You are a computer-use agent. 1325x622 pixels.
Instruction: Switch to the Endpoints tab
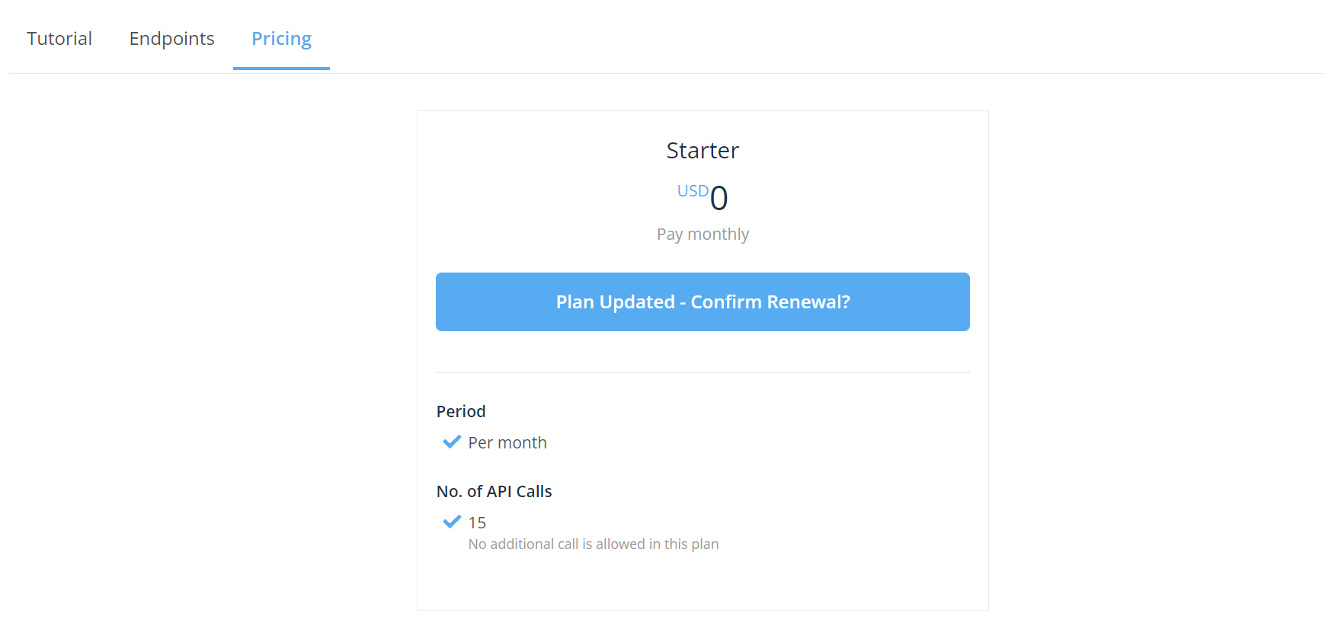pyautogui.click(x=171, y=39)
